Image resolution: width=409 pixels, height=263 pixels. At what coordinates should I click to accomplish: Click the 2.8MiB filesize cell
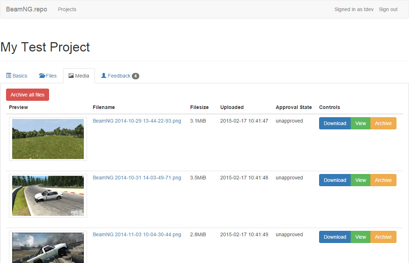[x=198, y=235]
